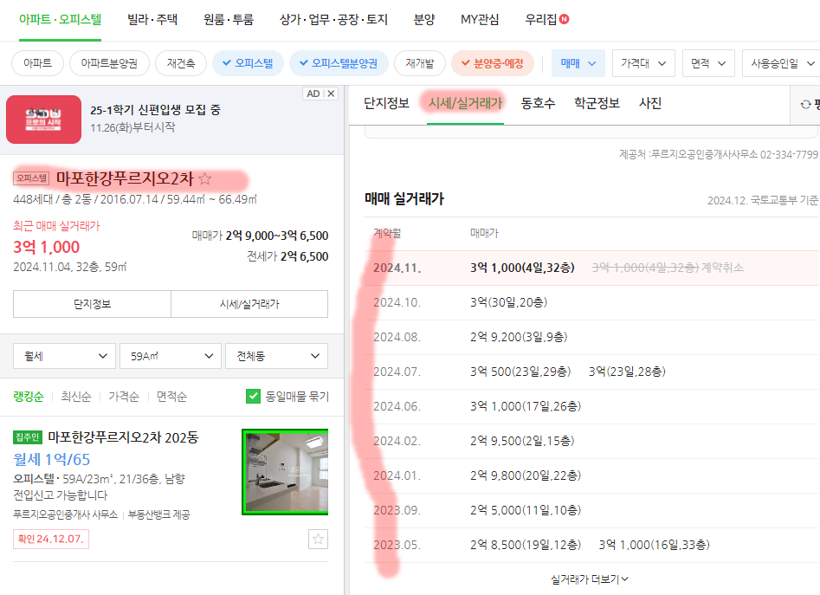The image size is (820, 595).
Task: Open the 단지정보 detail tab
Action: click(386, 103)
